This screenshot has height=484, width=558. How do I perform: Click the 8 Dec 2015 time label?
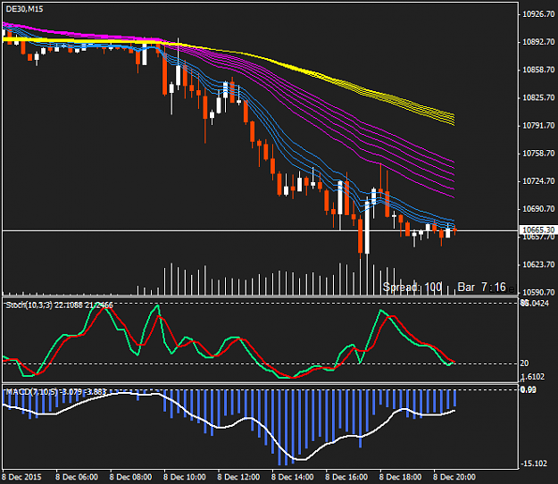pos(21,477)
